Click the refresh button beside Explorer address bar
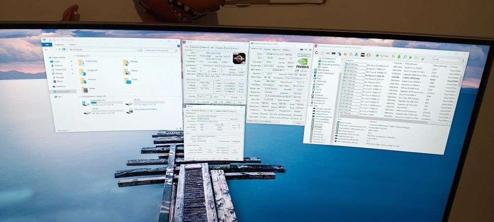494x222 pixels. pyautogui.click(x=141, y=50)
